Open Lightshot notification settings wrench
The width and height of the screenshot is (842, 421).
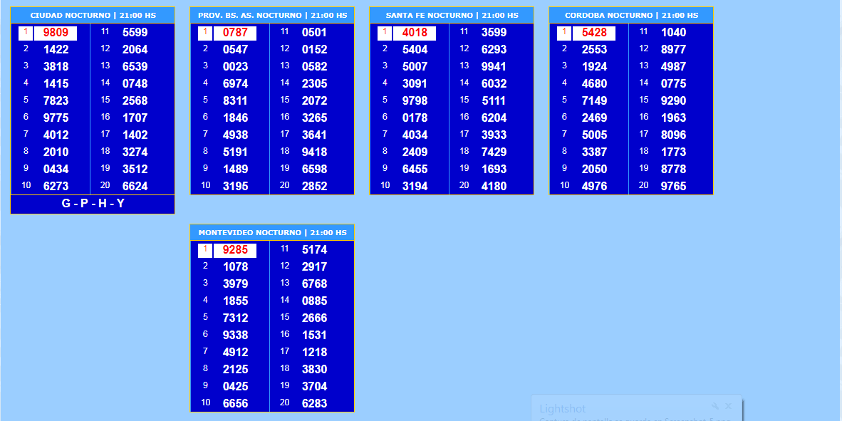point(715,406)
